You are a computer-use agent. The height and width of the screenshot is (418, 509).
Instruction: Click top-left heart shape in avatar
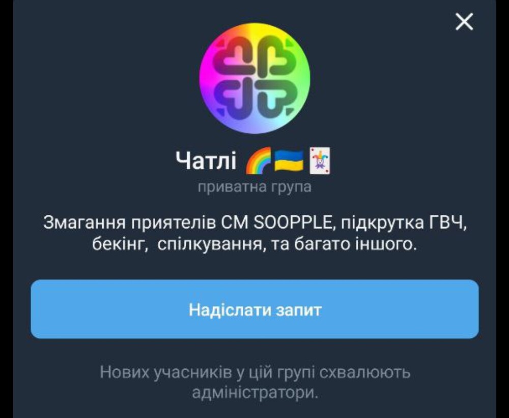pos(234,56)
